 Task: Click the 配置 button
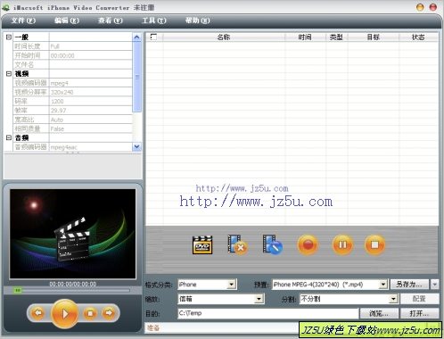tap(419, 299)
